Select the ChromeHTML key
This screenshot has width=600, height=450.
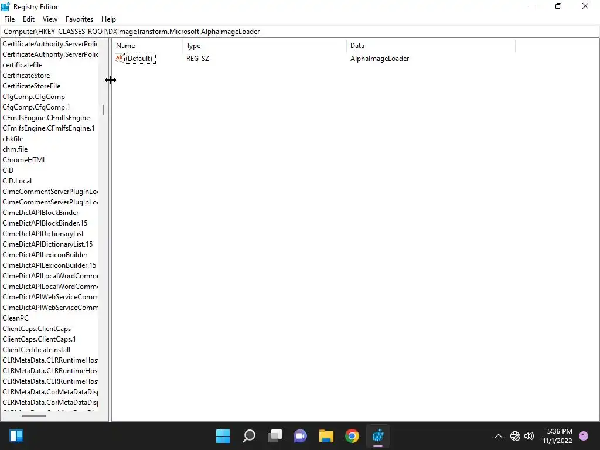(x=24, y=160)
